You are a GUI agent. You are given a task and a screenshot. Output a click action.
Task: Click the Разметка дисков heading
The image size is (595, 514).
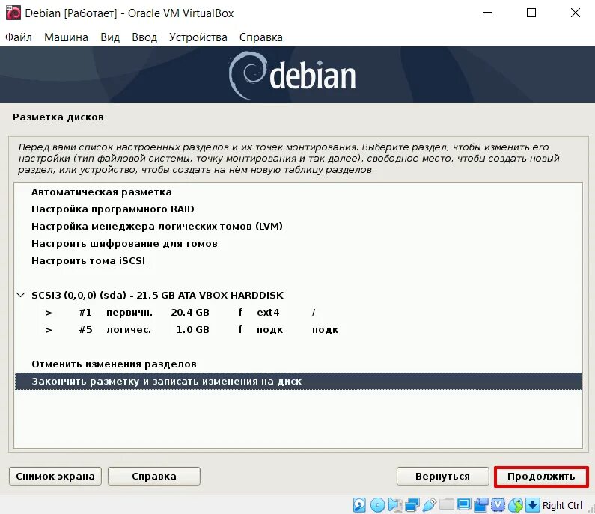click(58, 117)
